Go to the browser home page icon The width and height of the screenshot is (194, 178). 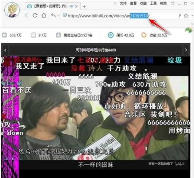(44, 15)
